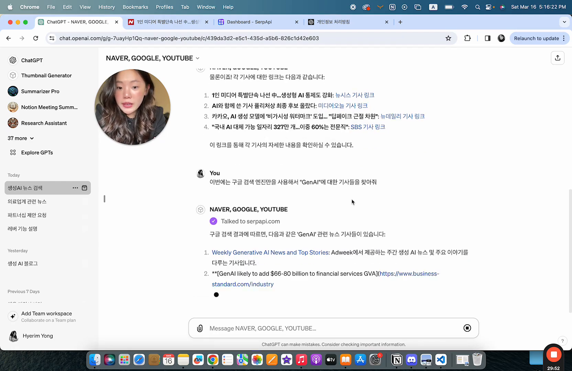The image size is (572, 371).
Task: Go back to the previous page
Action: [x=9, y=38]
